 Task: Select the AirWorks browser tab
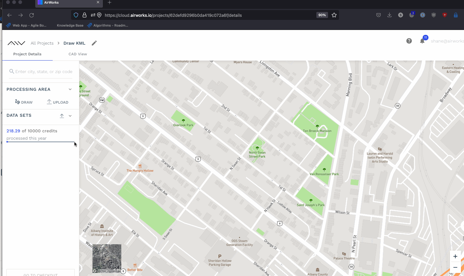[69, 3]
